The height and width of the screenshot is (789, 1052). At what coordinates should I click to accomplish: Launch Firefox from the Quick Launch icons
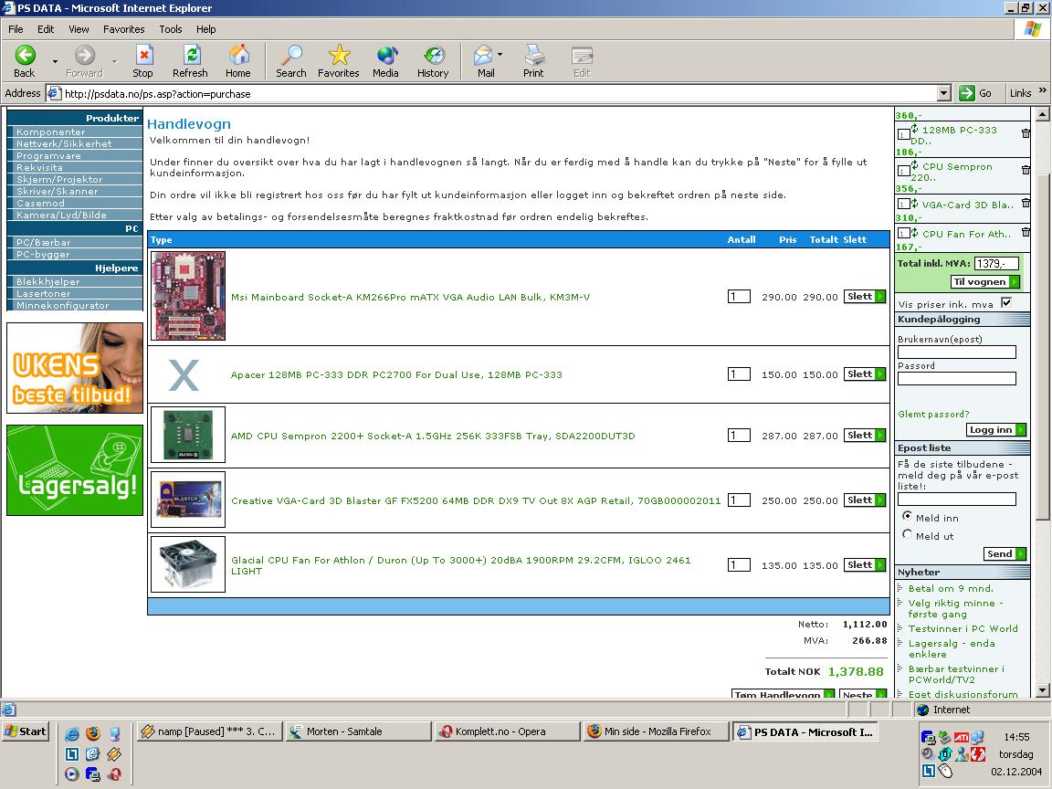pos(92,734)
